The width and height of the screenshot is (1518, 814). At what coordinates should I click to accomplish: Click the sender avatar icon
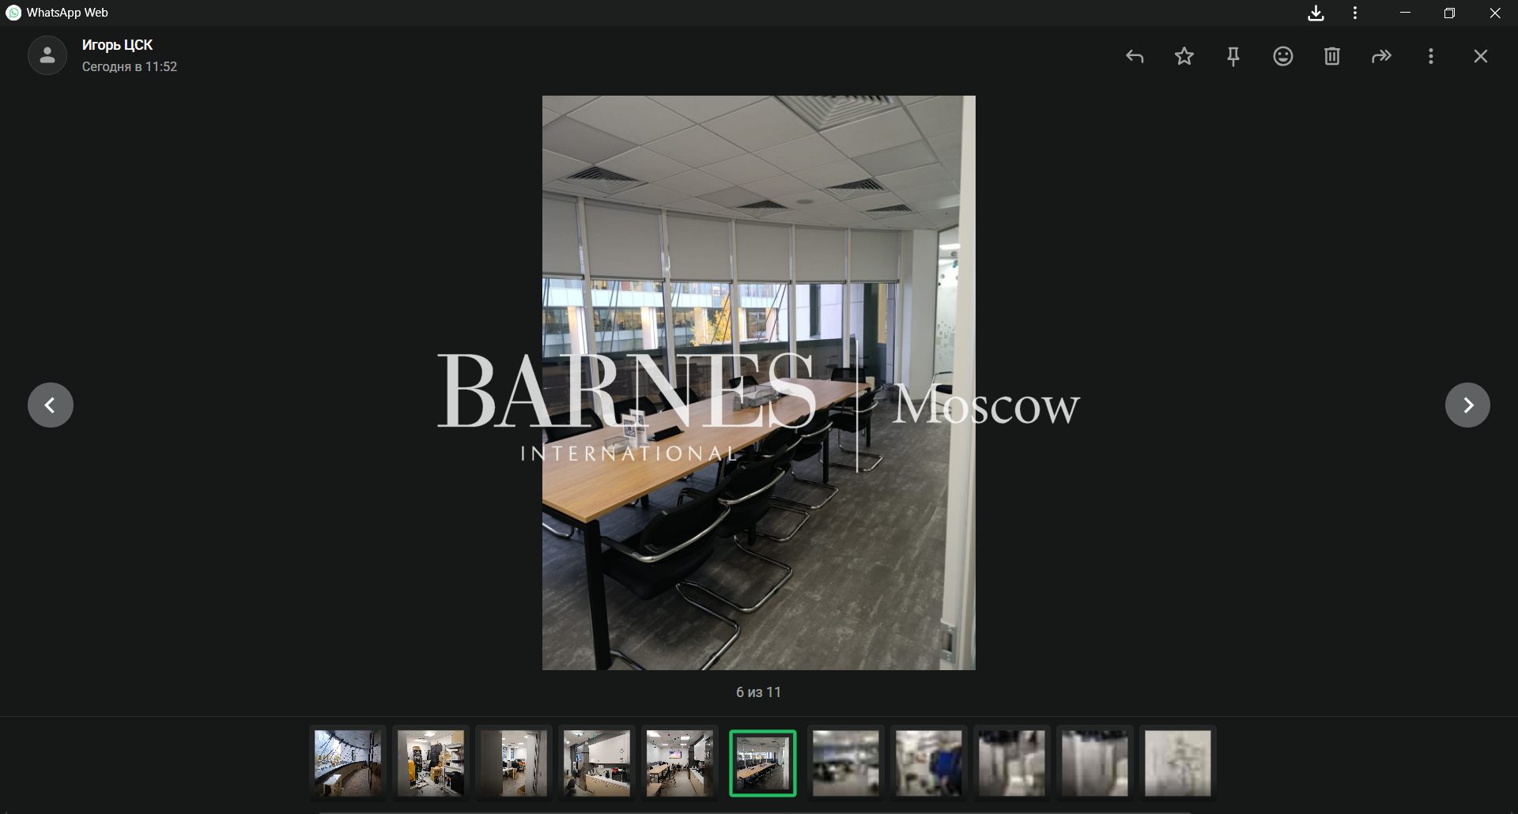point(47,55)
